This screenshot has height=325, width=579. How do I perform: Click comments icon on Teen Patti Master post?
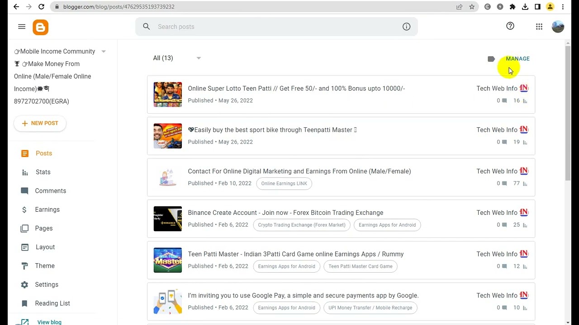[x=504, y=266]
